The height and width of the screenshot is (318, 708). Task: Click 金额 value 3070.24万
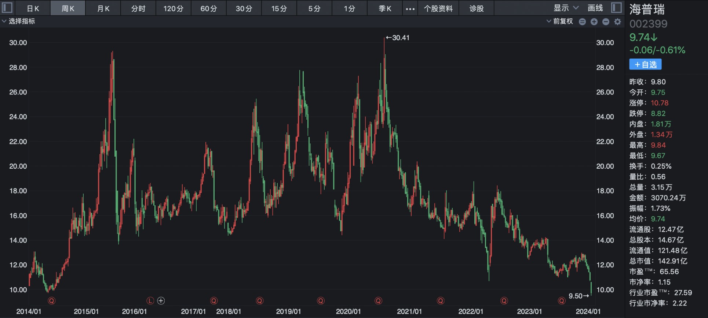[x=668, y=198]
